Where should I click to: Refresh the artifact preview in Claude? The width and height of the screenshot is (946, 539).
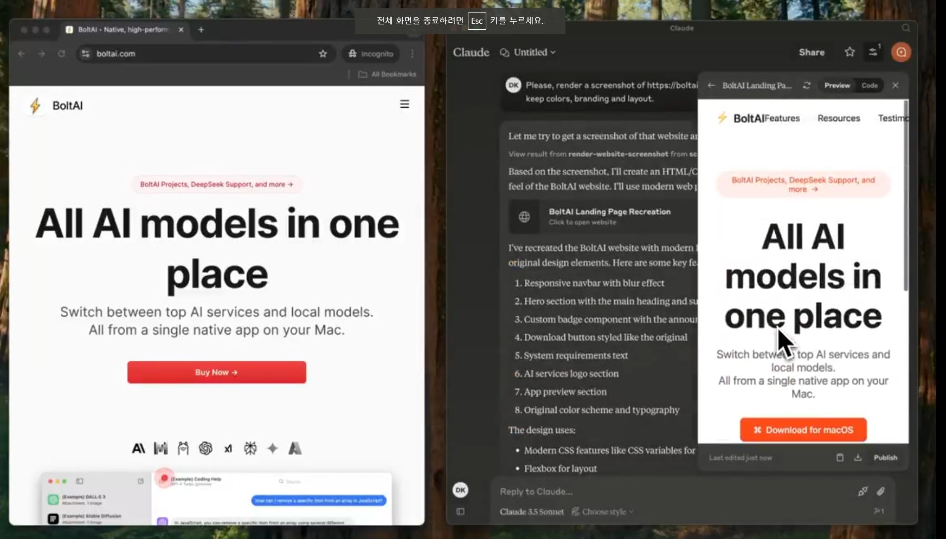point(807,86)
